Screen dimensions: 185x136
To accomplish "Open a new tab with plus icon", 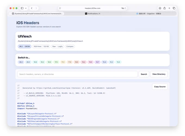I will [169, 8].
